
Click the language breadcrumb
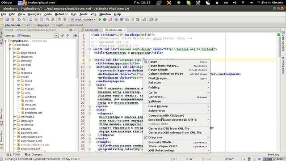(41, 25)
